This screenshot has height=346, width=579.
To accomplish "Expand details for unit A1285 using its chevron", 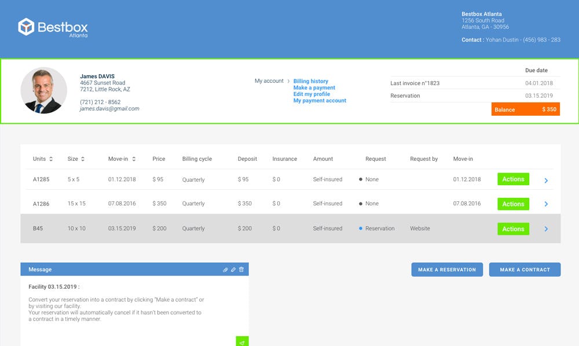I will (545, 180).
